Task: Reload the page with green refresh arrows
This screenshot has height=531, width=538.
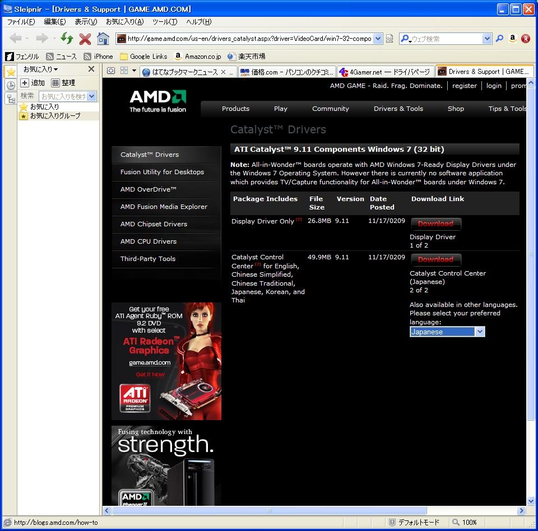Action: coord(67,38)
